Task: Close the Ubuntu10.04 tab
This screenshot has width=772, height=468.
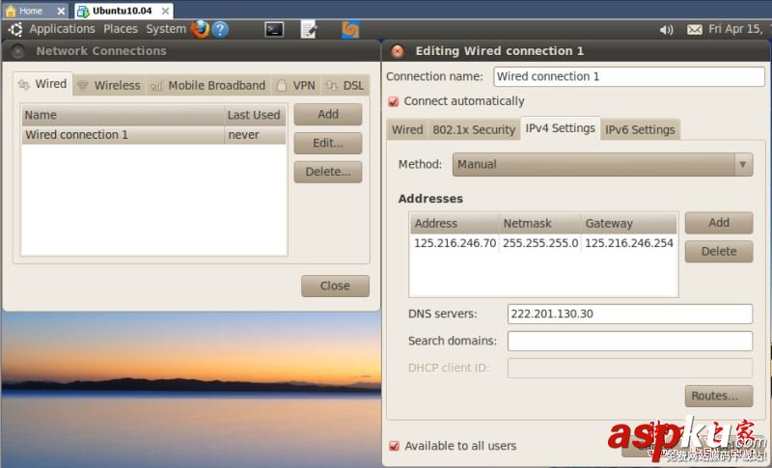Action: tap(165, 11)
